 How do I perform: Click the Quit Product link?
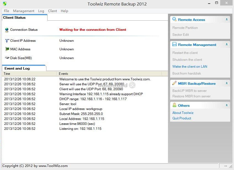coord(182,118)
